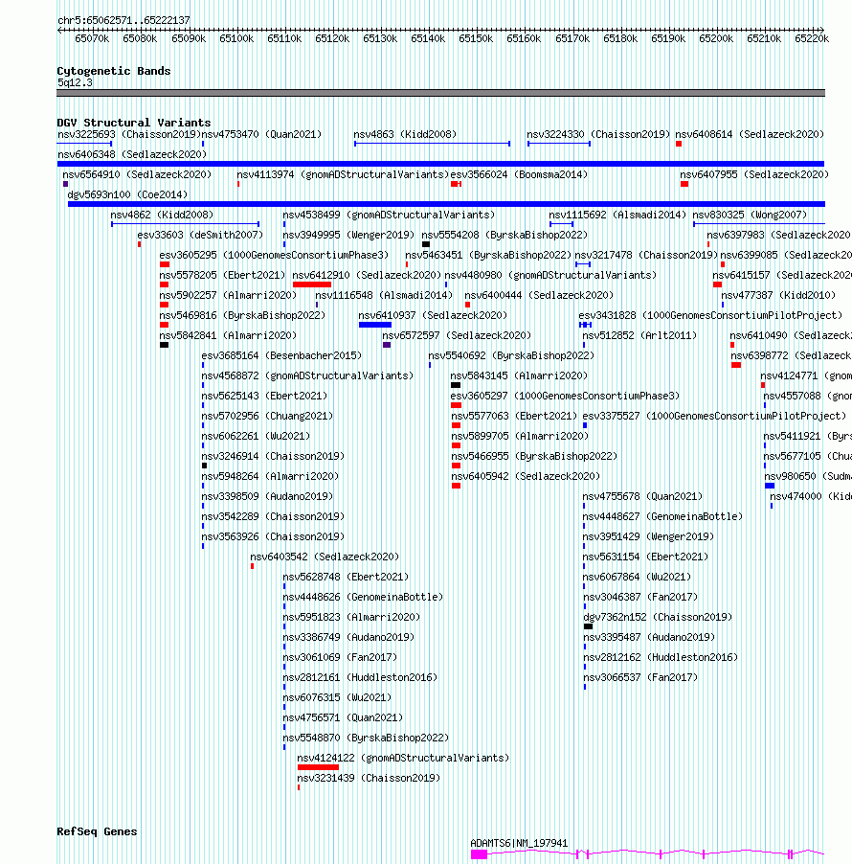Viewport: 852px width, 864px height.
Task: Open nsv830325 (Wong2007) variant
Action: tap(750, 215)
